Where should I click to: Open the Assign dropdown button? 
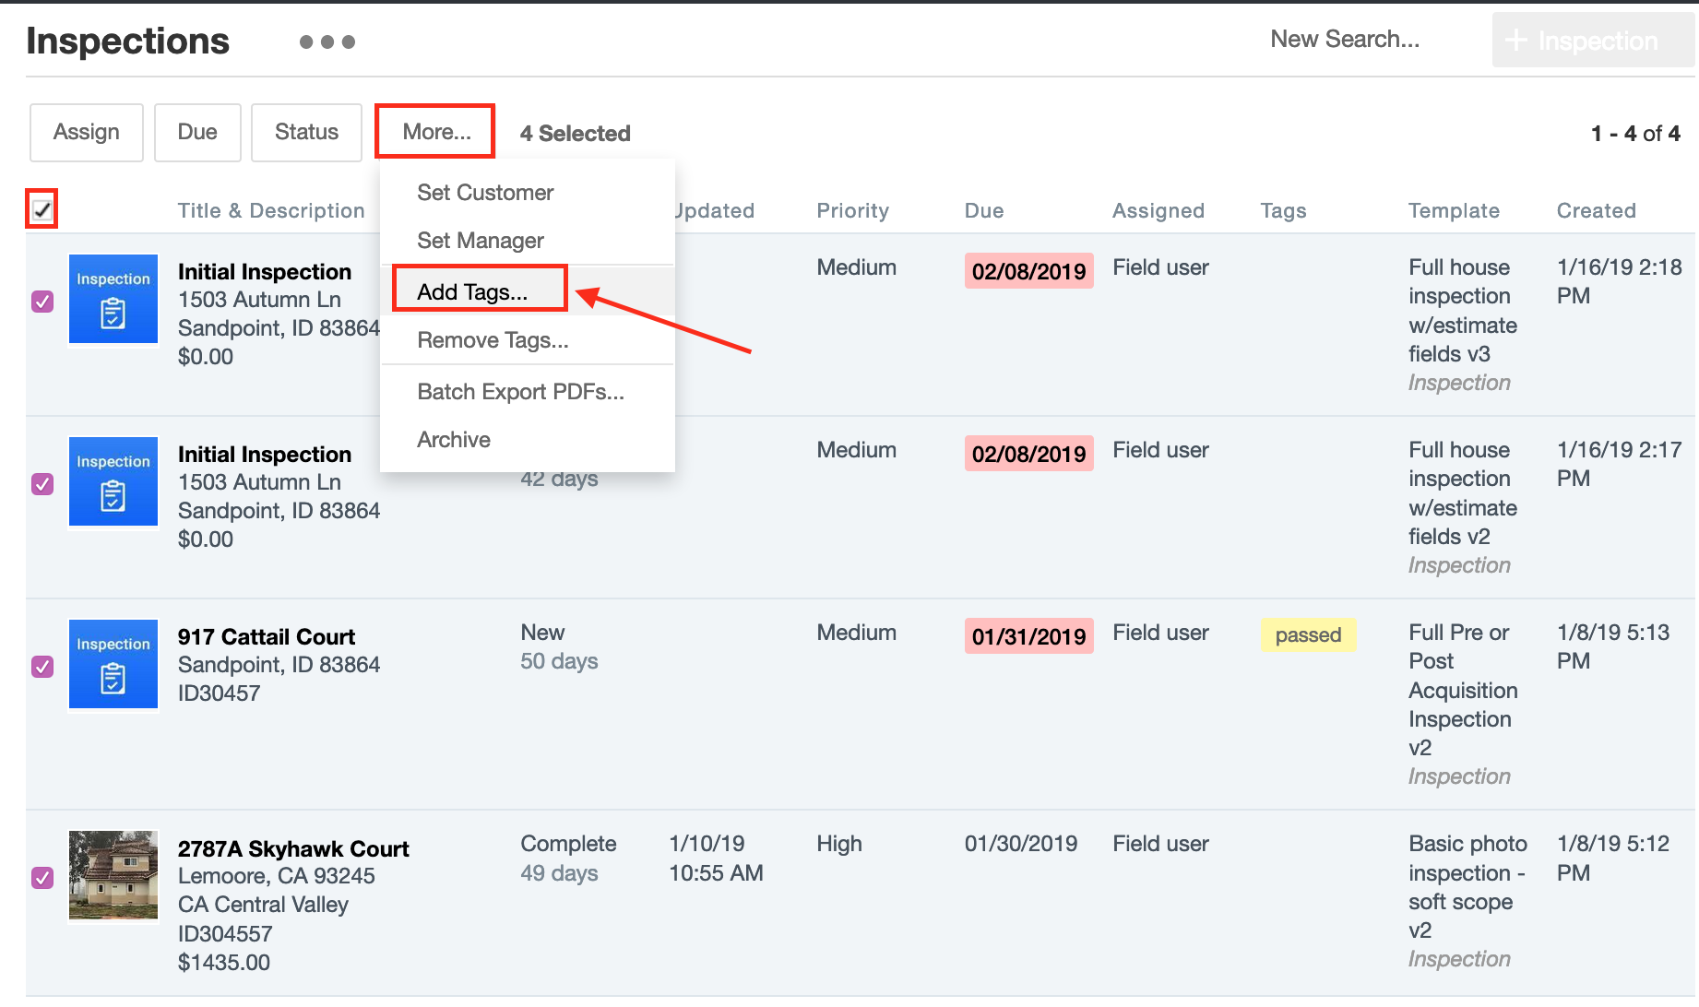point(87,132)
